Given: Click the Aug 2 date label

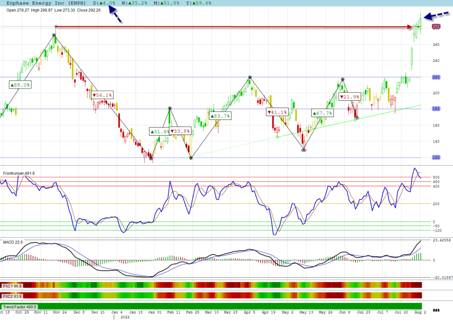Looking at the screenshot, I should (x=420, y=312).
